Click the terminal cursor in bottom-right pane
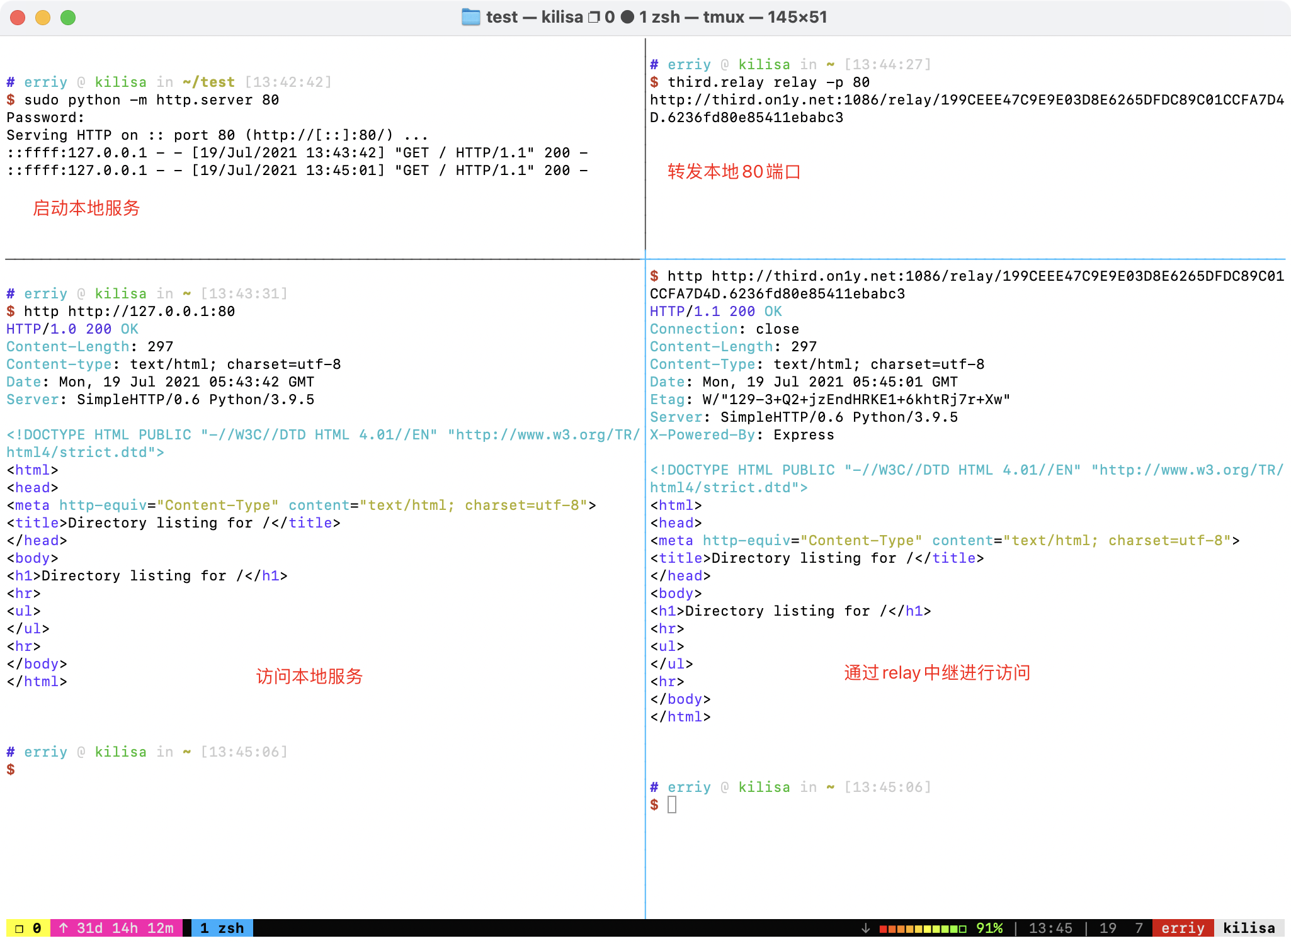 click(x=672, y=805)
